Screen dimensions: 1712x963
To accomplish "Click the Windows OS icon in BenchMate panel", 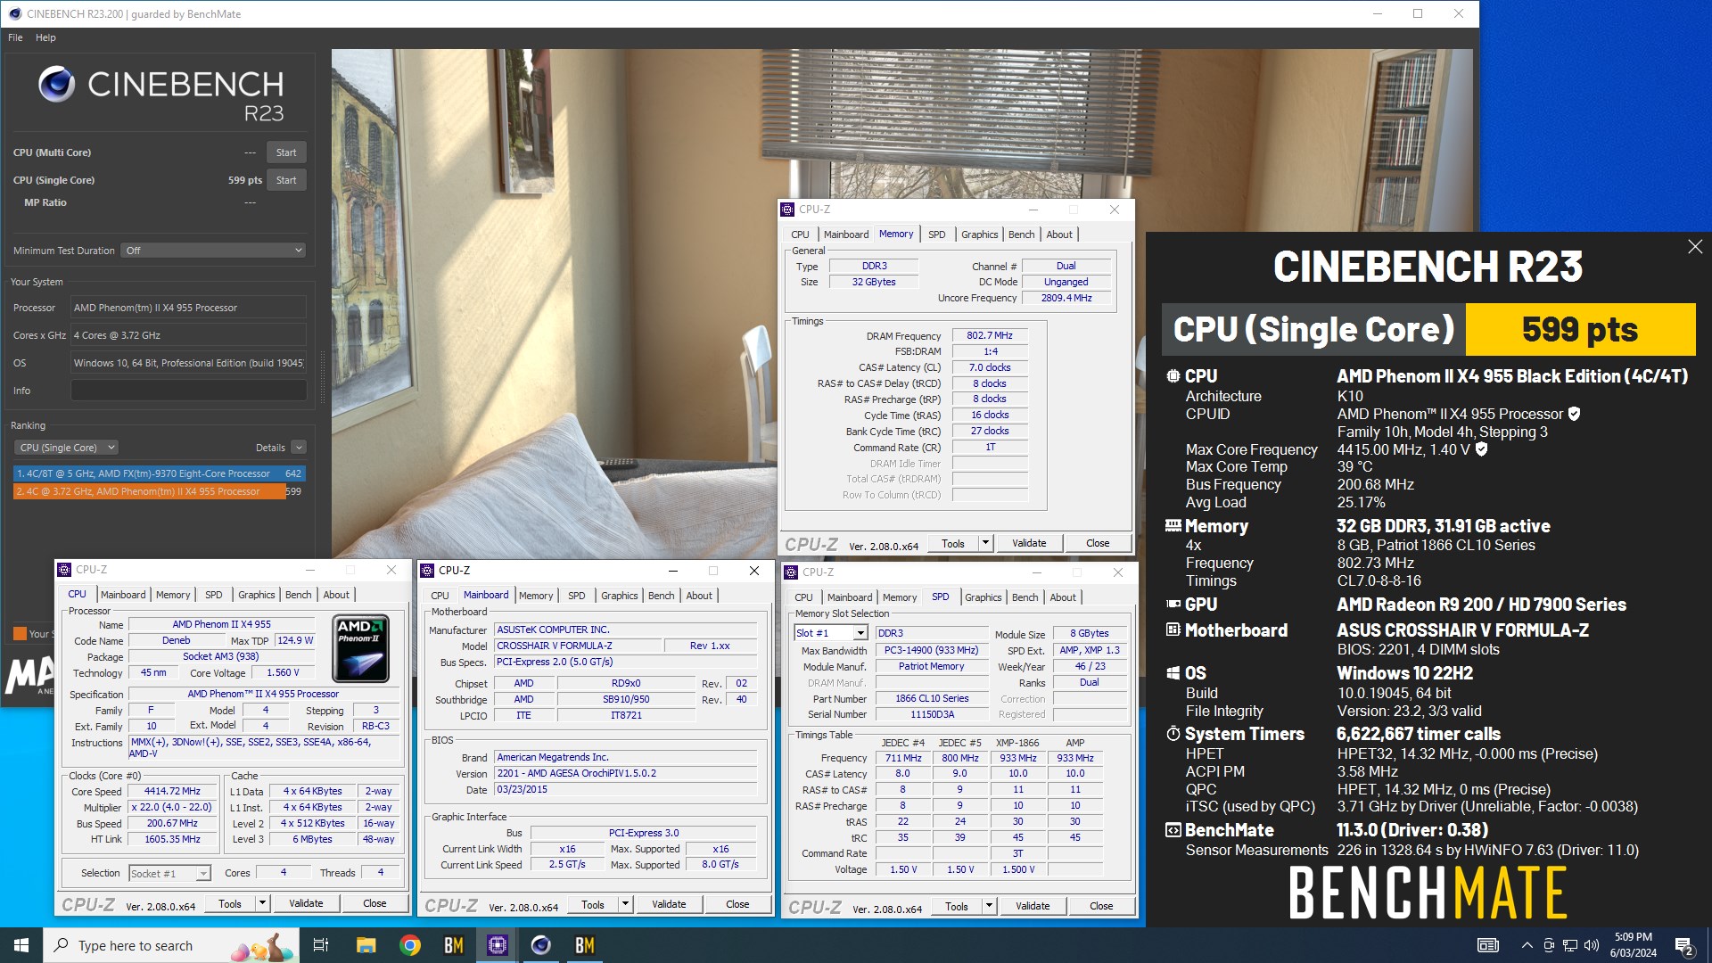I will pos(1173,673).
